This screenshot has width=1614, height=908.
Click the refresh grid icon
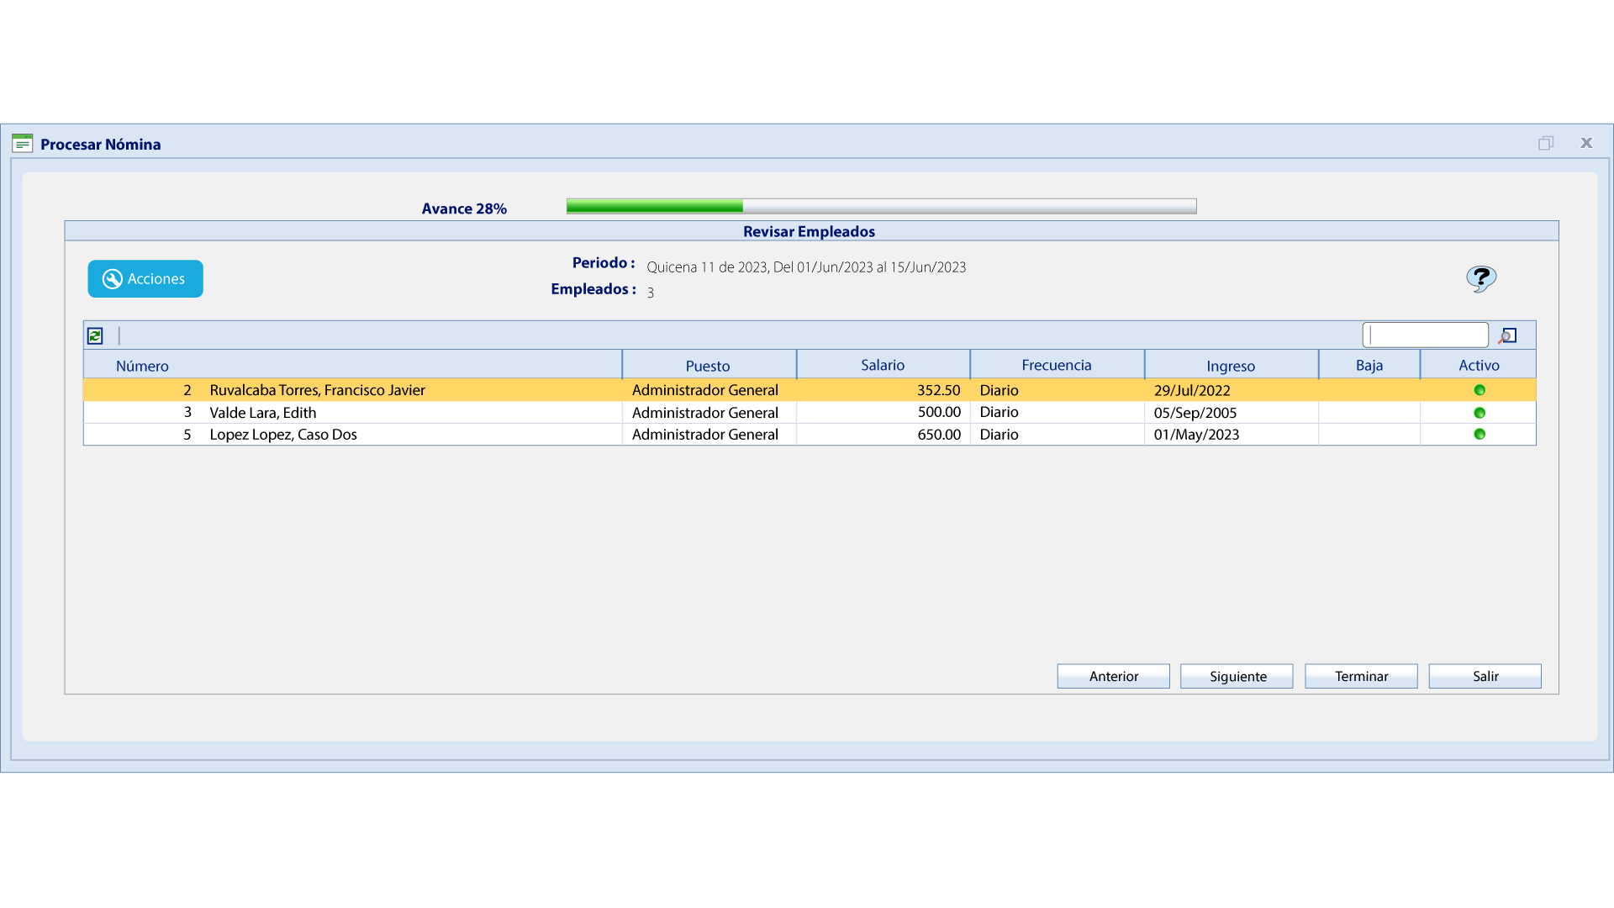(x=95, y=335)
